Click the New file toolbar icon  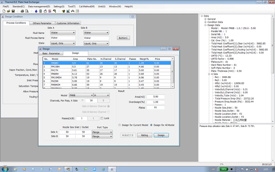[x=4, y=11]
